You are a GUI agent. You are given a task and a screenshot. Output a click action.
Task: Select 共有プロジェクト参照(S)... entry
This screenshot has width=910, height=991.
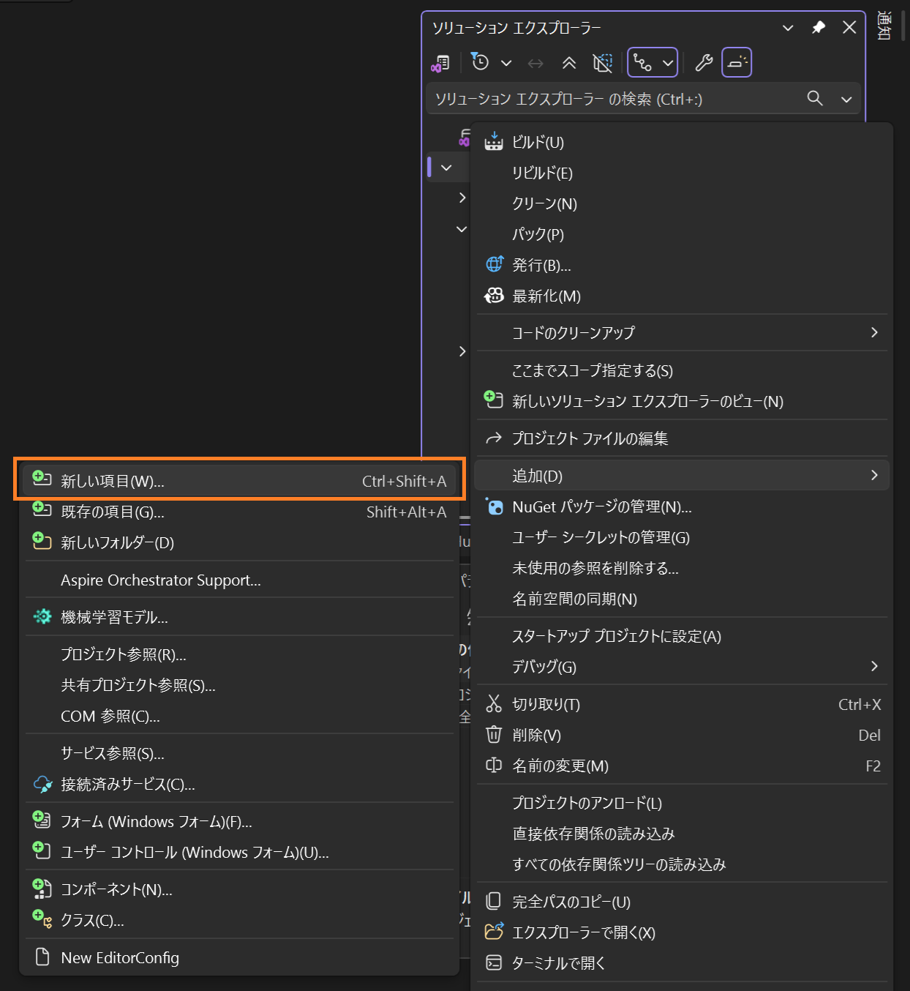tap(239, 685)
